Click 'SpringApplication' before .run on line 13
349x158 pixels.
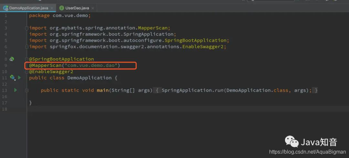(186, 90)
